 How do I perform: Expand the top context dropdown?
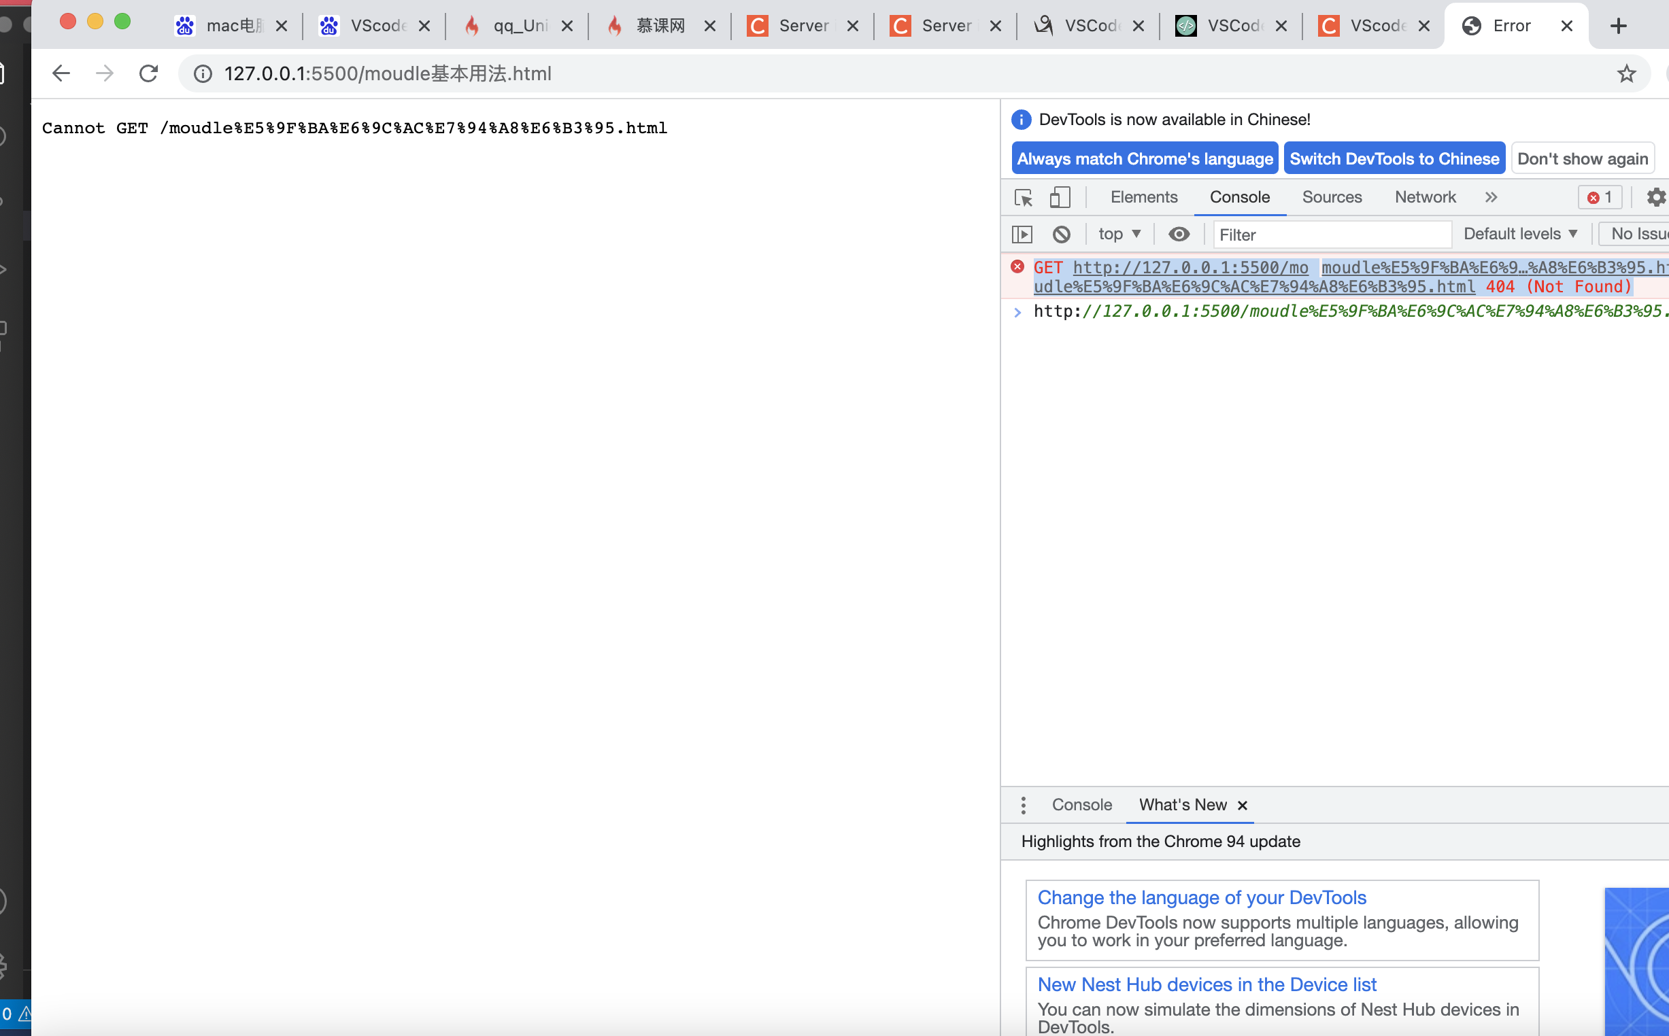(x=1119, y=235)
